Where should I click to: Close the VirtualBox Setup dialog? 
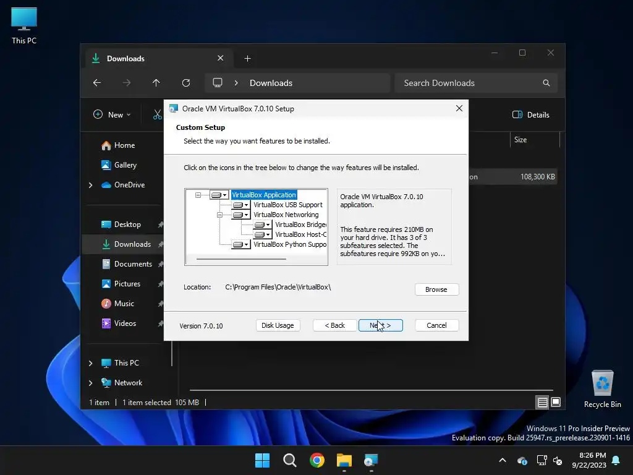pyautogui.click(x=459, y=108)
